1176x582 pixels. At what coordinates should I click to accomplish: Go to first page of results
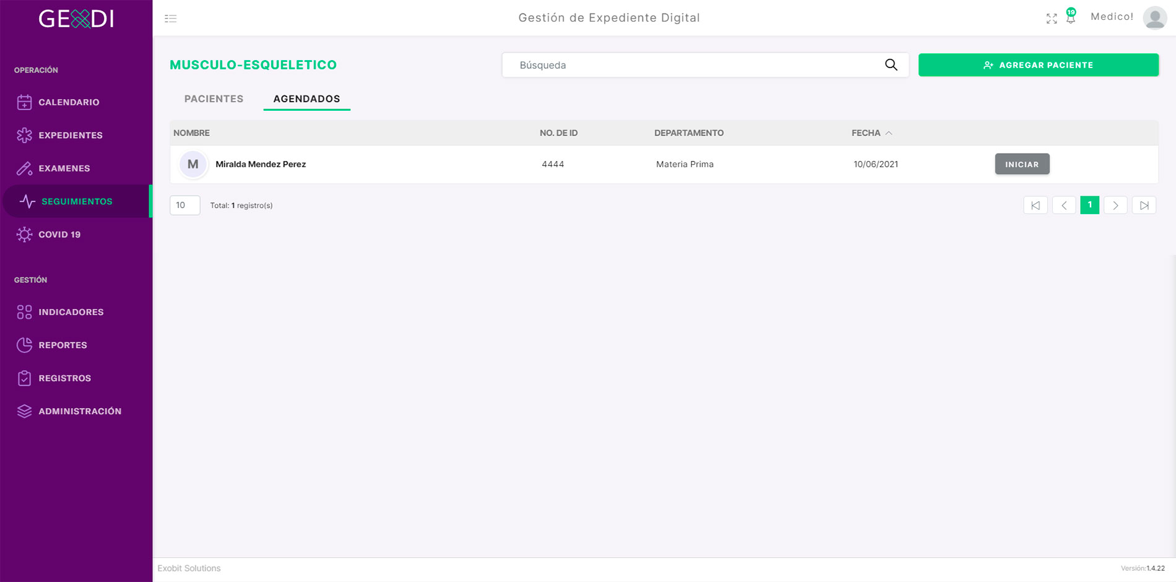pos(1035,206)
